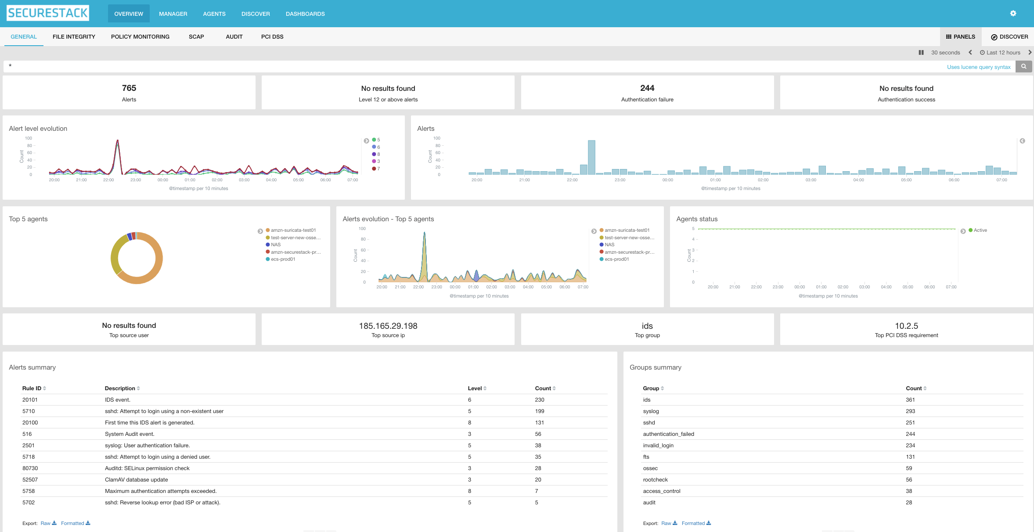The height and width of the screenshot is (532, 1034).
Task: Switch to the File Integrity tab
Action: [x=74, y=37]
